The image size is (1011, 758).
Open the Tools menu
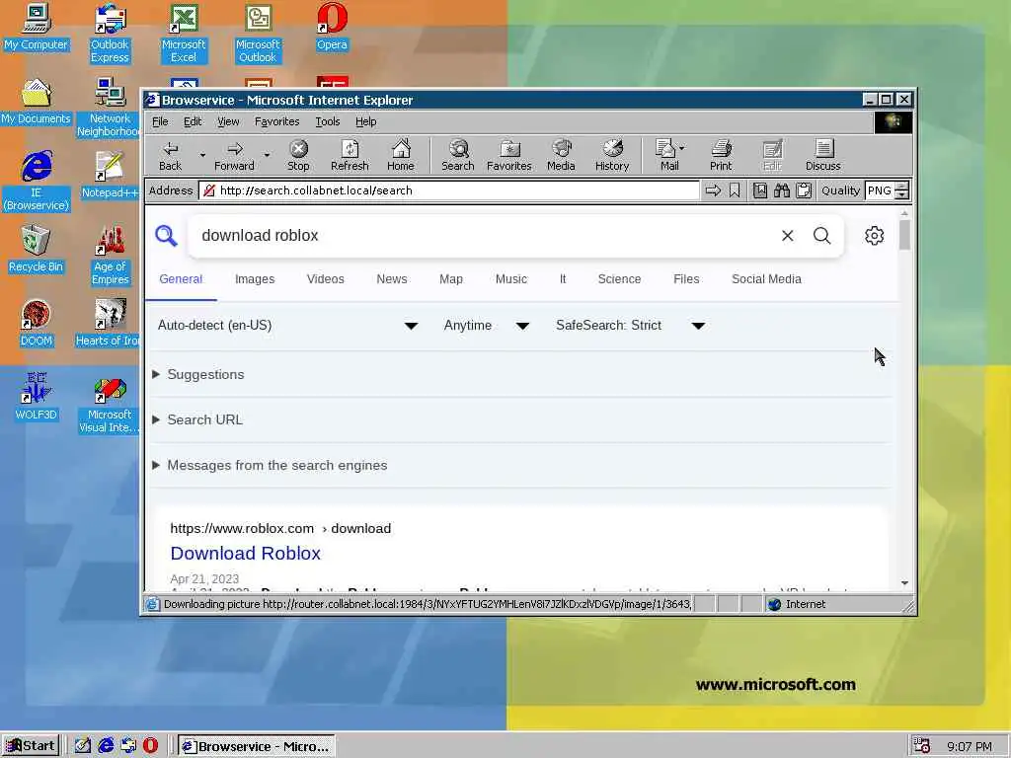[328, 121]
